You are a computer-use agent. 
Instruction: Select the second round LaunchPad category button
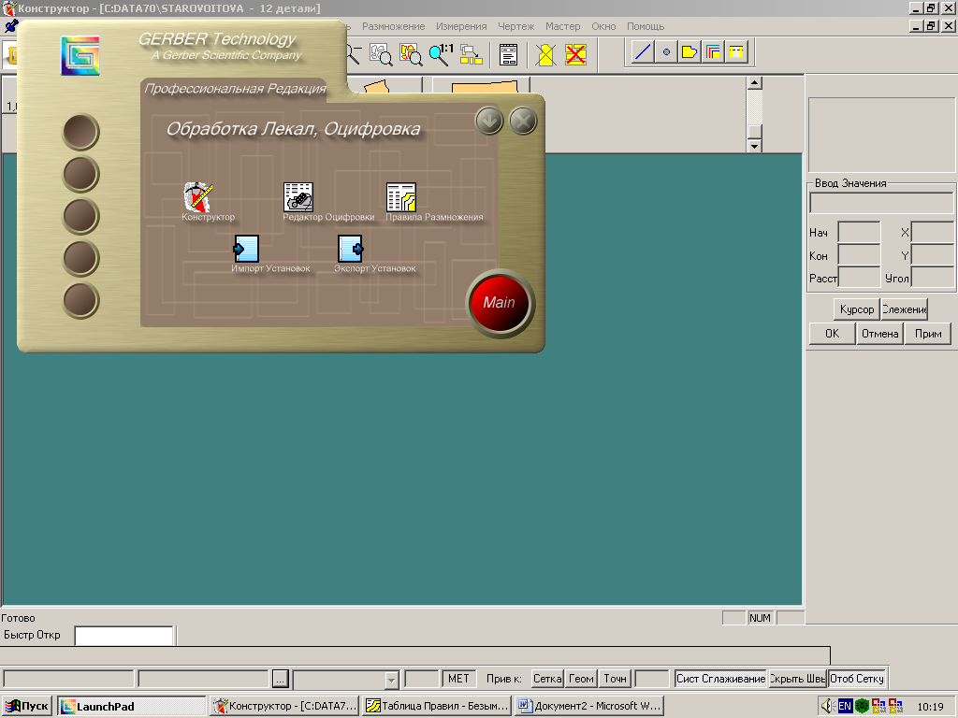pyautogui.click(x=80, y=174)
